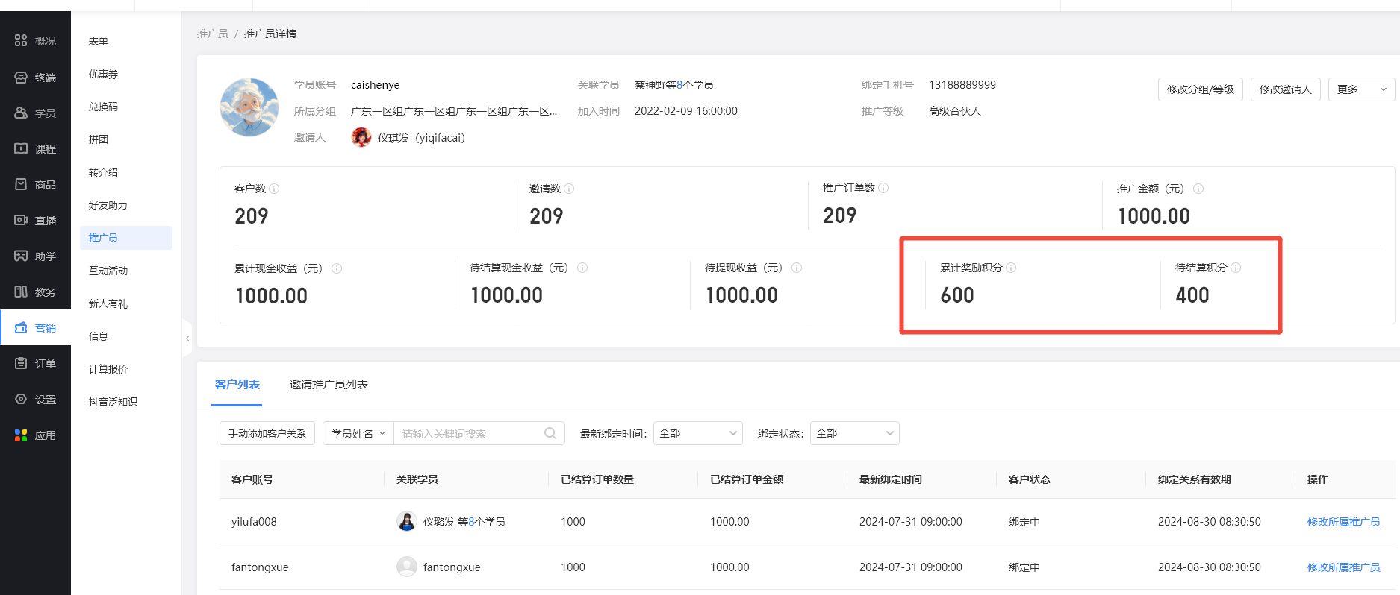Viewport: 1400px width, 595px height.
Task: Open the 最新绑定时间 filter dropdown
Action: [x=697, y=433]
